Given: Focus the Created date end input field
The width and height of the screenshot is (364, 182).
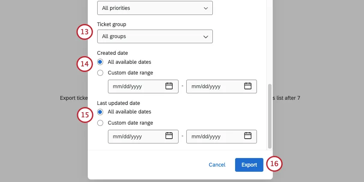Looking at the screenshot, I should (x=221, y=87).
